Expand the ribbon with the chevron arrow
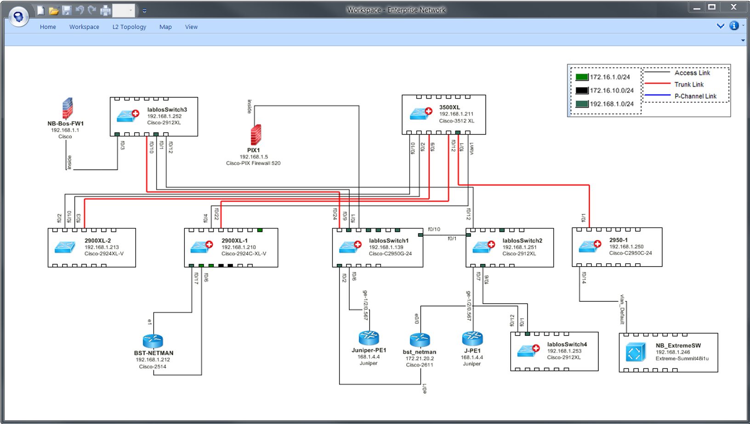This screenshot has height=424, width=750. [x=721, y=26]
